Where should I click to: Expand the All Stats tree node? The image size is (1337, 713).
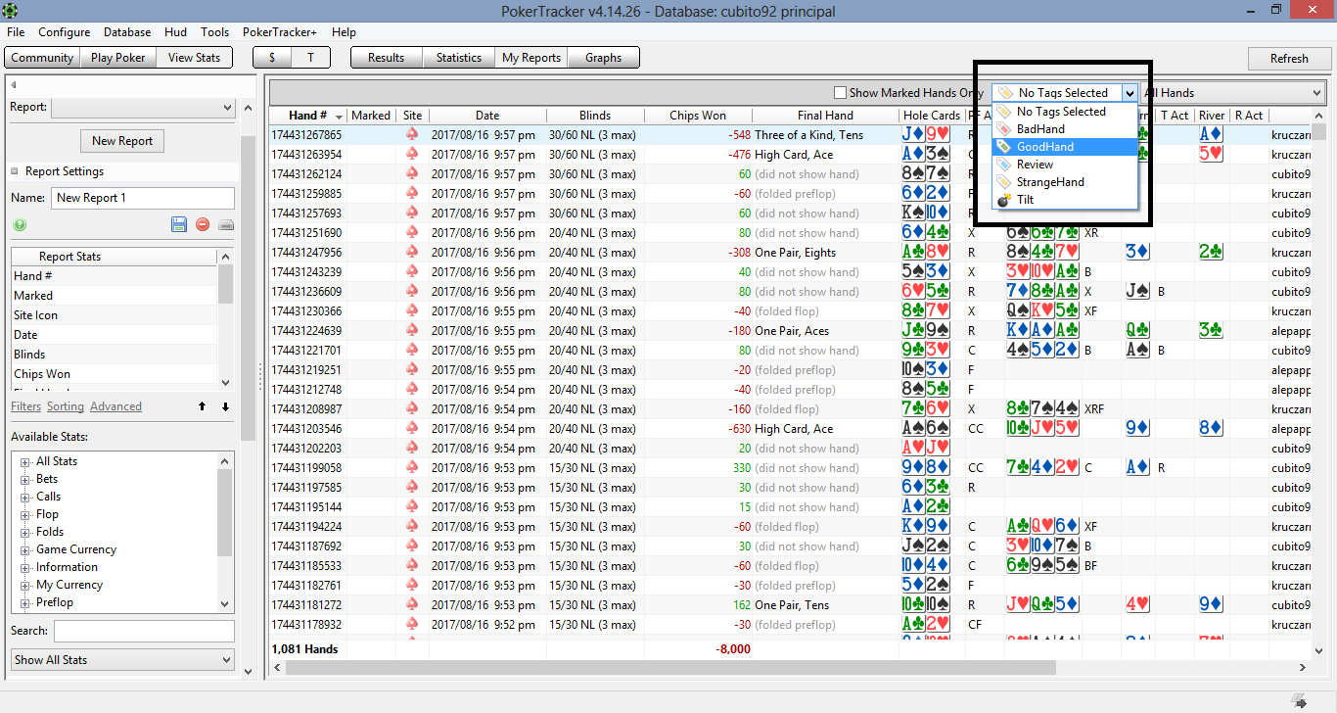coord(24,461)
